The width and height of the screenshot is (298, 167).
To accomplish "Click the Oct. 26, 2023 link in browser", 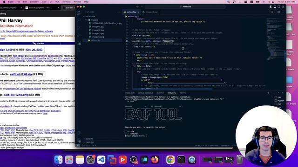I will click(34, 50).
